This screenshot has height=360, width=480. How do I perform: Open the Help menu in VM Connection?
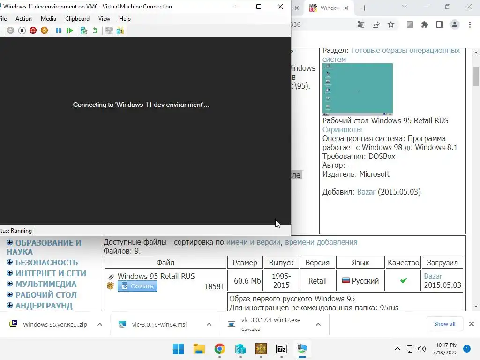click(x=125, y=19)
